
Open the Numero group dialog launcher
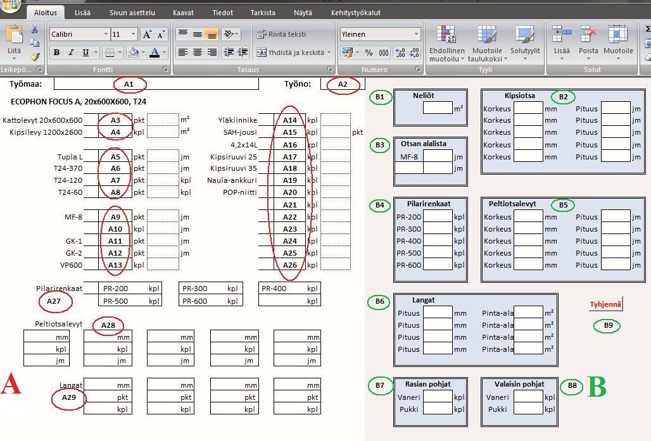418,70
